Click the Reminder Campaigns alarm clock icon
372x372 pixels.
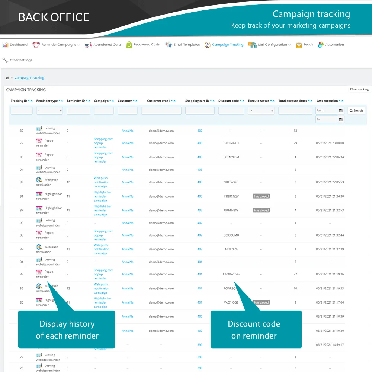click(36, 45)
